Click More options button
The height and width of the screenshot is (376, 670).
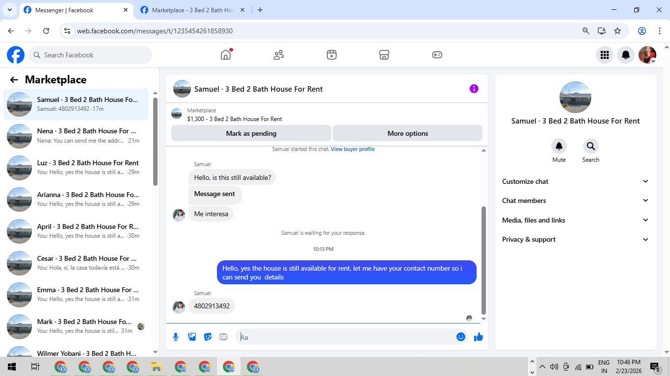tap(407, 133)
